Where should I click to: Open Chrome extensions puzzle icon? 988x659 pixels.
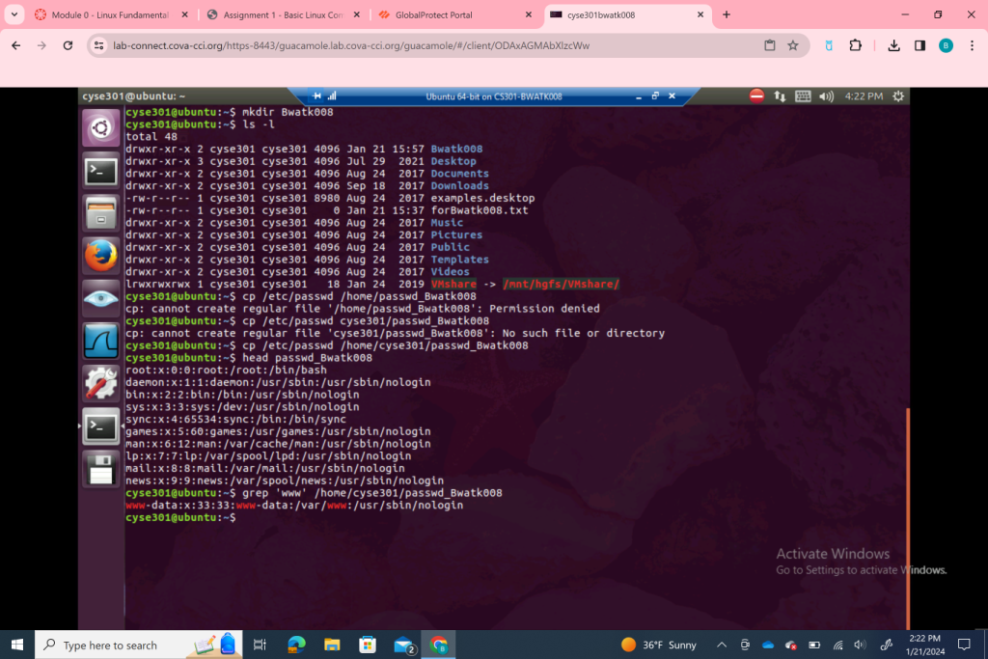(x=855, y=45)
